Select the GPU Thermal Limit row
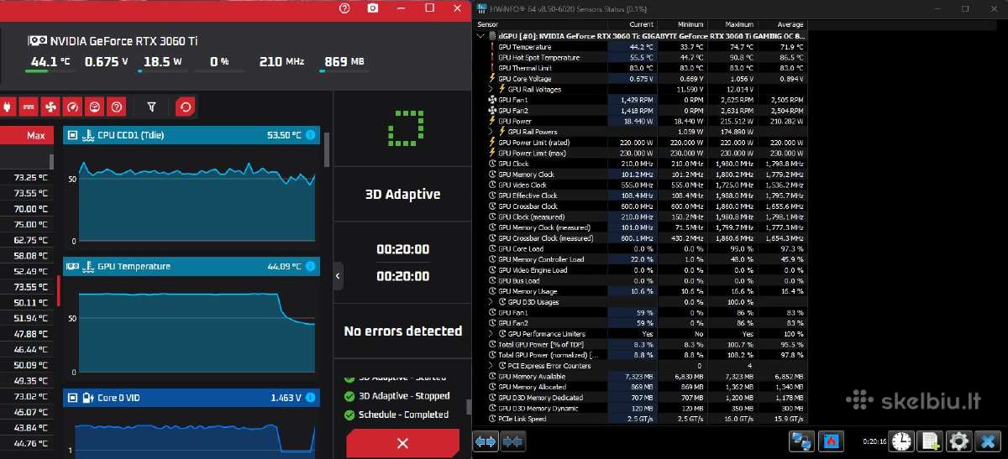Image resolution: width=1008 pixels, height=459 pixels. coord(643,68)
